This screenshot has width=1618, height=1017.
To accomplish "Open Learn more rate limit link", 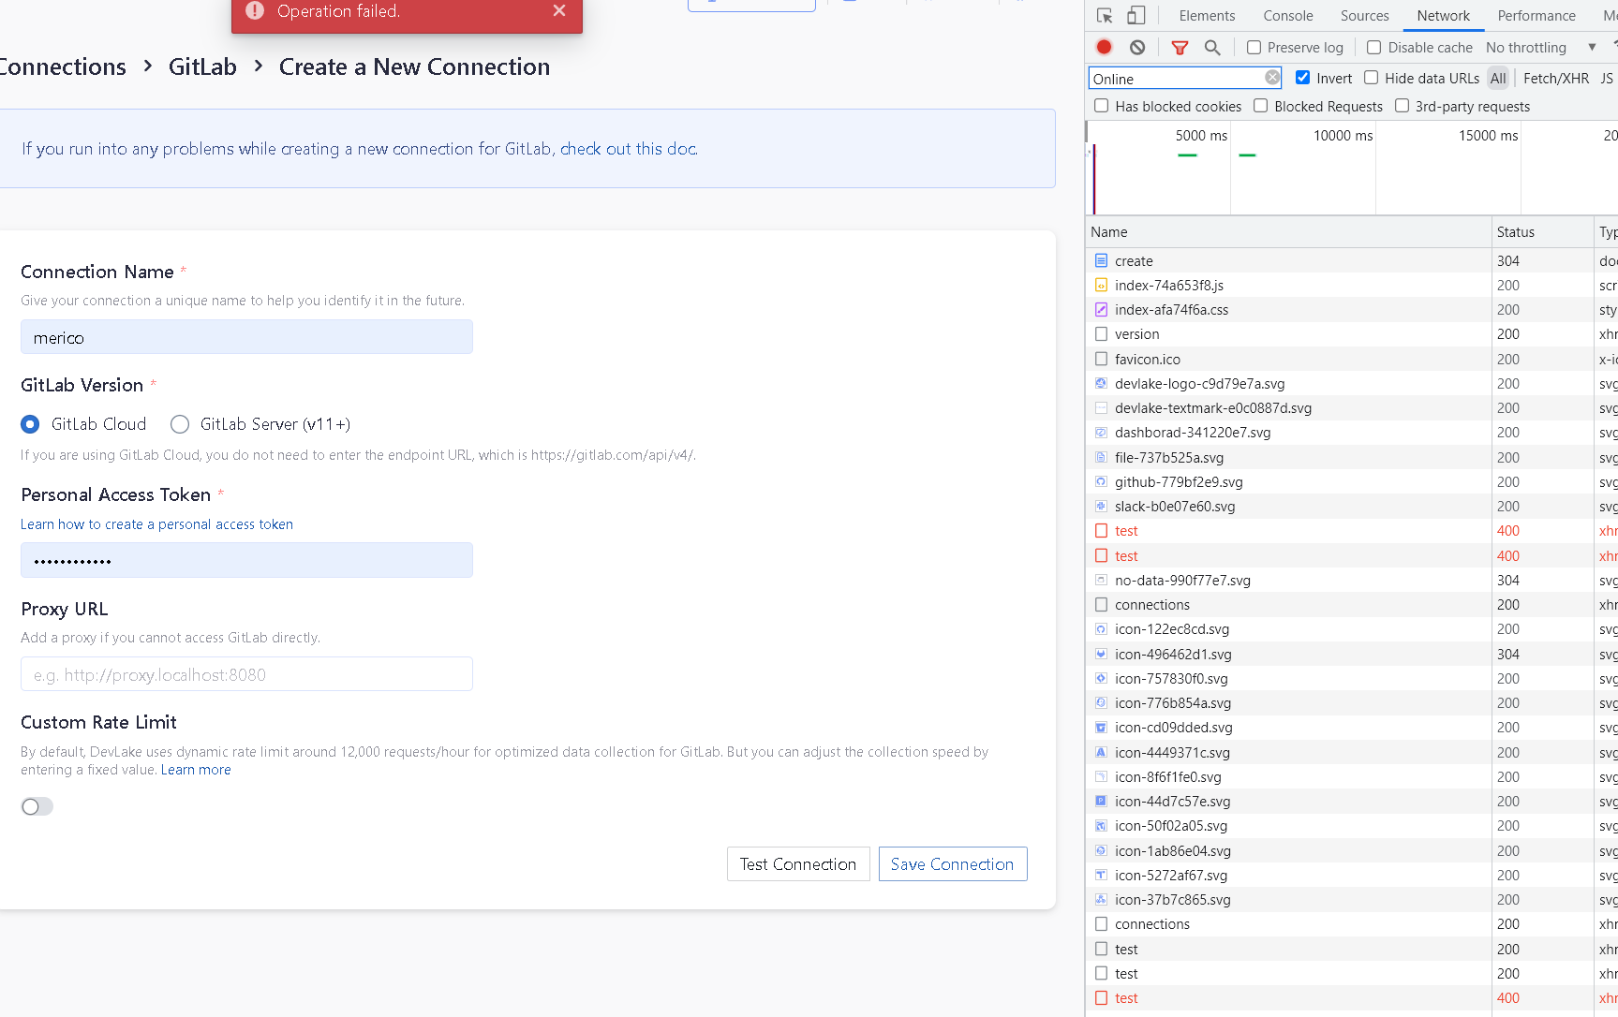I will 196,770.
